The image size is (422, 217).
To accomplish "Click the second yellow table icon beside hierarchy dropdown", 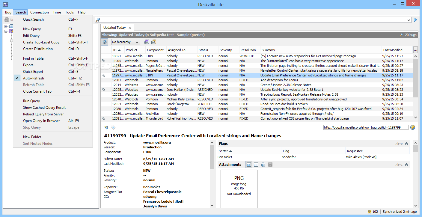I will point(154,42).
